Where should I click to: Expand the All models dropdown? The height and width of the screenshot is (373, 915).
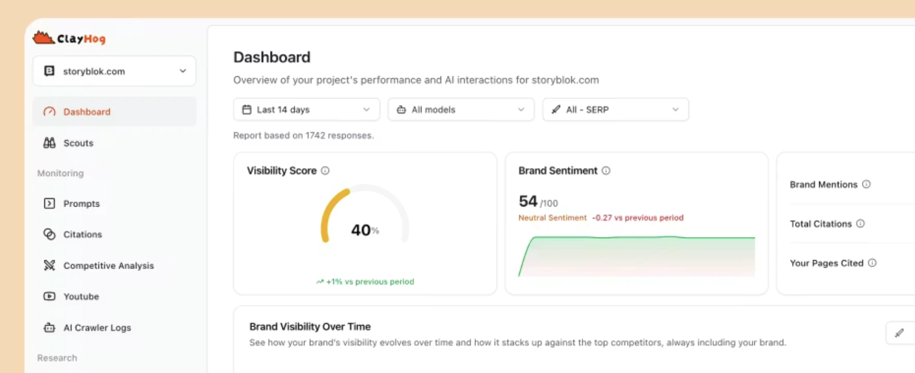tap(461, 110)
